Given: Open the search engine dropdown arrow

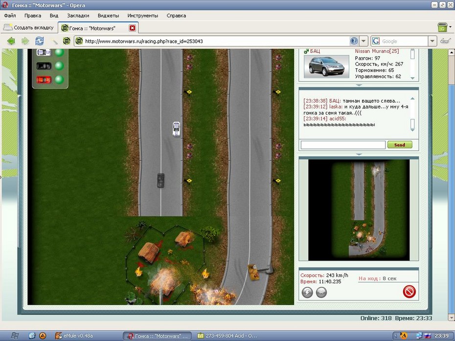Looking at the screenshot, I should point(432,41).
